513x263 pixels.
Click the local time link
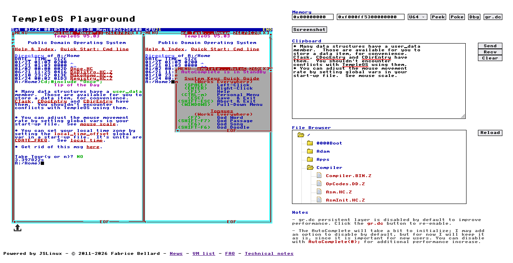[x=86, y=140]
